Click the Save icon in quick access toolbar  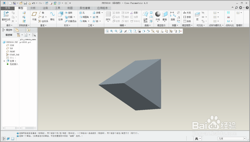tap(25, 3)
